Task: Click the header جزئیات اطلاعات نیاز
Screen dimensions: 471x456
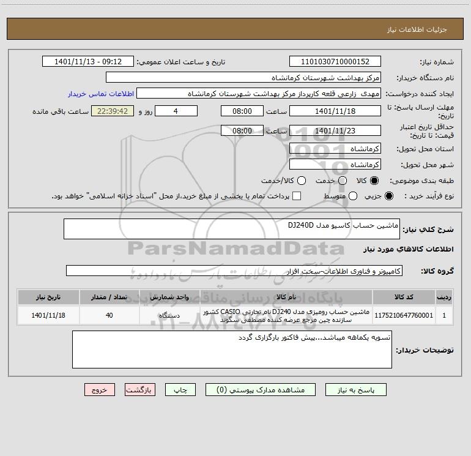Action: tap(417, 29)
